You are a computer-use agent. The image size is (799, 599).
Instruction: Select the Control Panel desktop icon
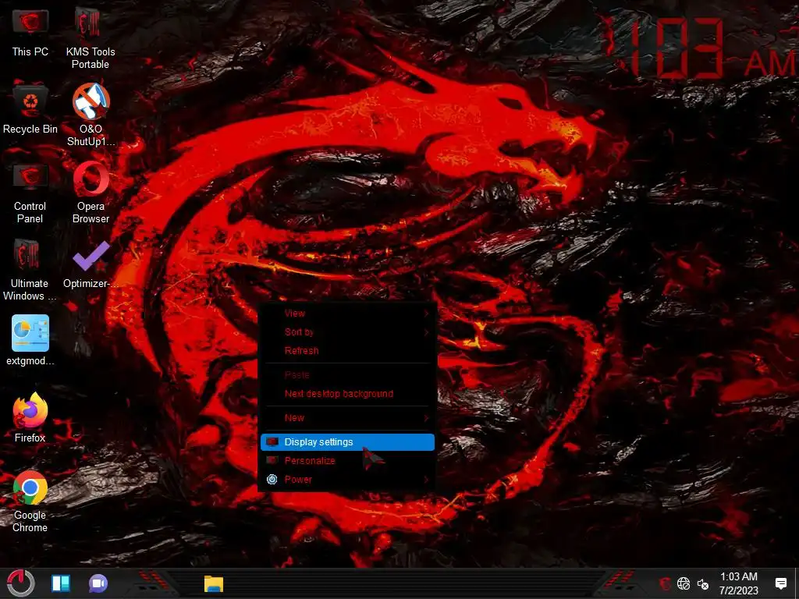coord(30,193)
